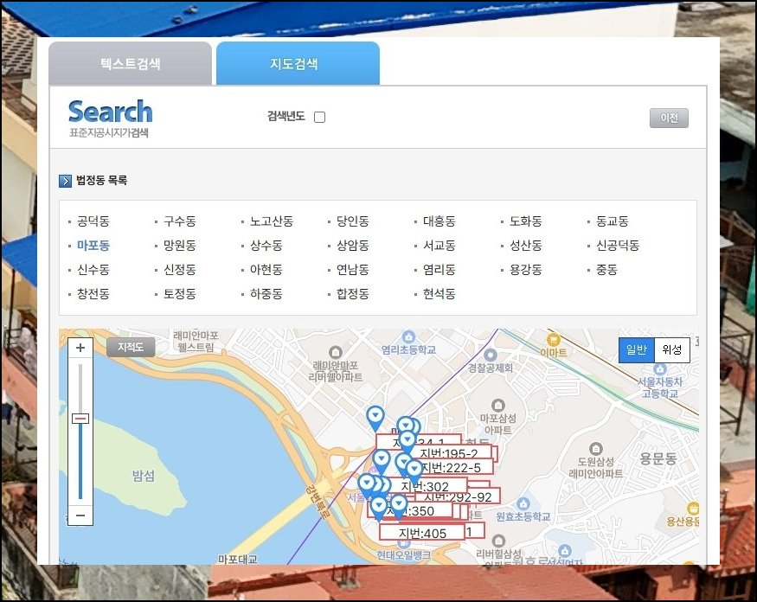Click the 도원삼성래미안아파트 building icon

(x=596, y=449)
